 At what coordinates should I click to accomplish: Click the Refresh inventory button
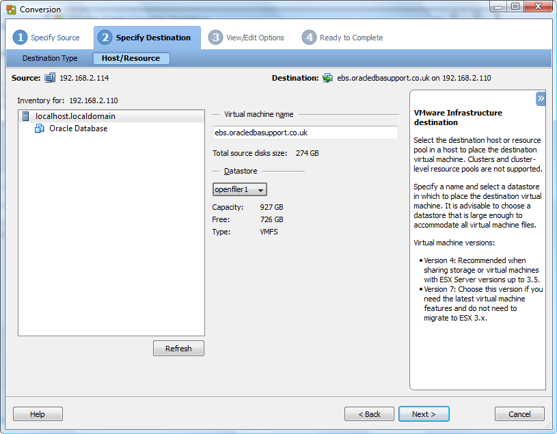[178, 349]
